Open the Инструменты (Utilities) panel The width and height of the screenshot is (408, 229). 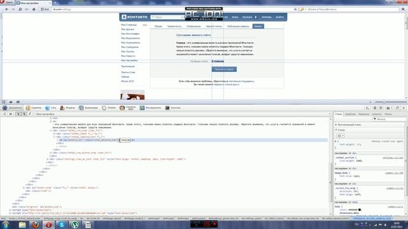coord(150,108)
